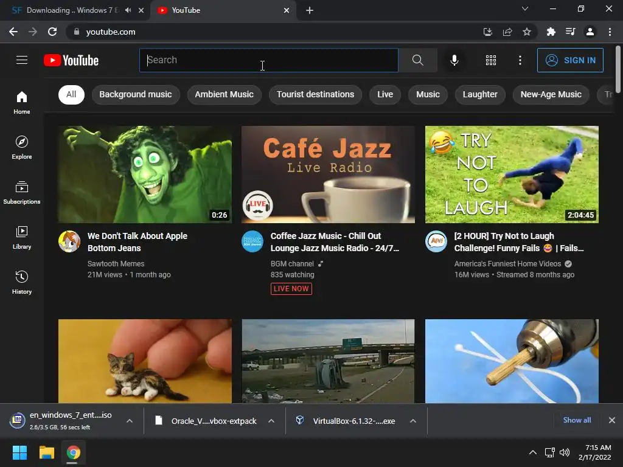Open the tab search chevron
The image size is (623, 467).
525,9
